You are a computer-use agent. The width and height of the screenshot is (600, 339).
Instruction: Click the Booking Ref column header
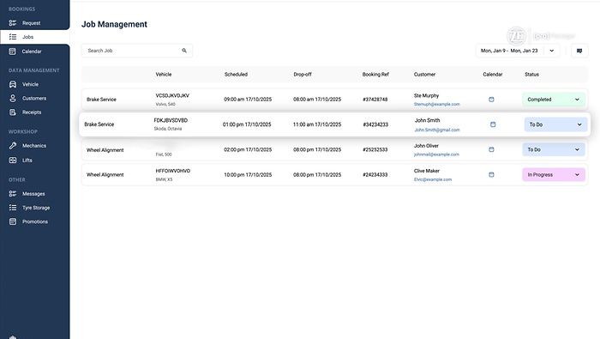[375, 75]
